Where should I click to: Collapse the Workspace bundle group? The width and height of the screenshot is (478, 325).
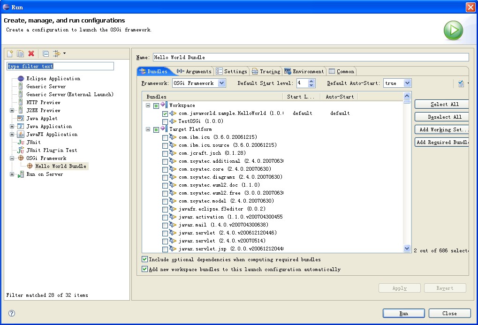click(148, 105)
